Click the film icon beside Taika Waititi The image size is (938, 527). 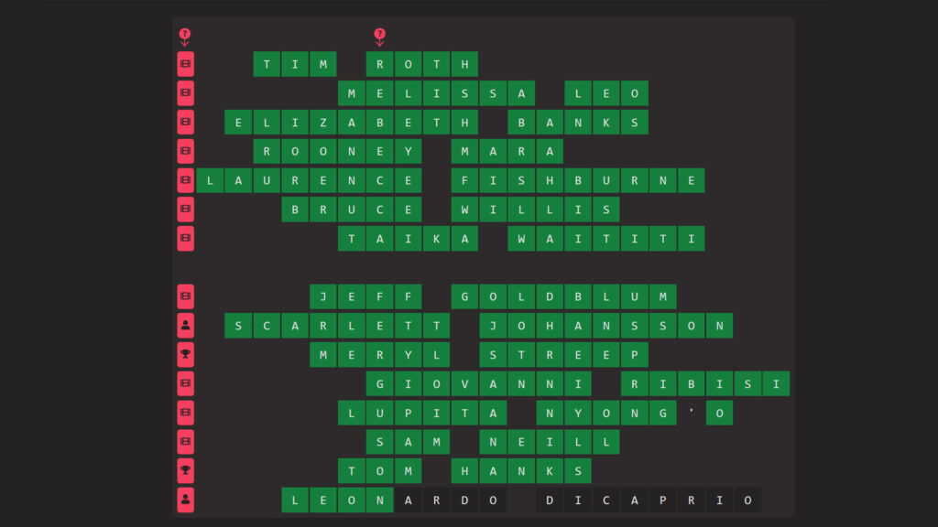tap(186, 239)
